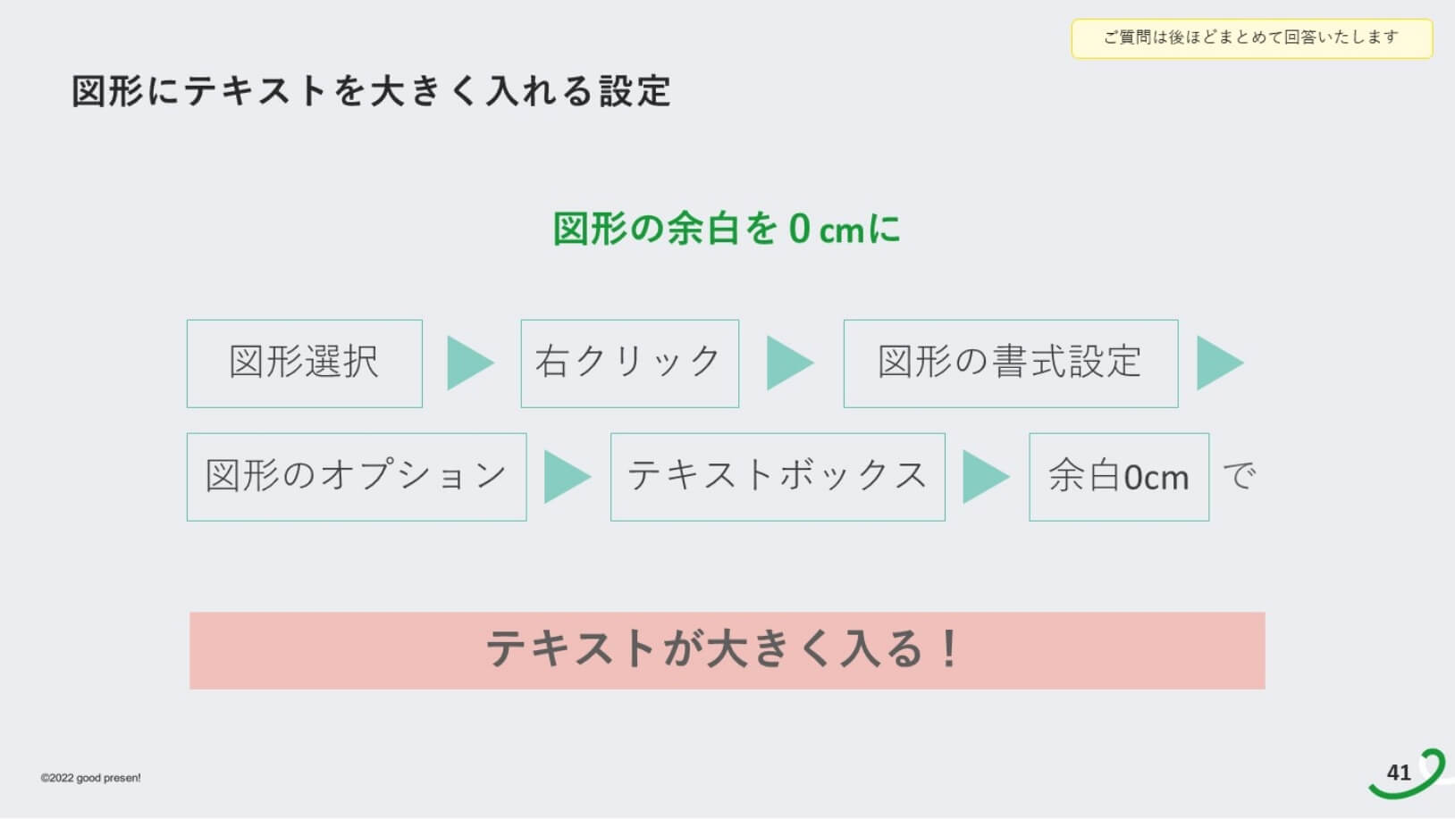This screenshot has height=819, width=1455.
Task: Click the arrow after the 図形選択 box
Action: (468, 364)
